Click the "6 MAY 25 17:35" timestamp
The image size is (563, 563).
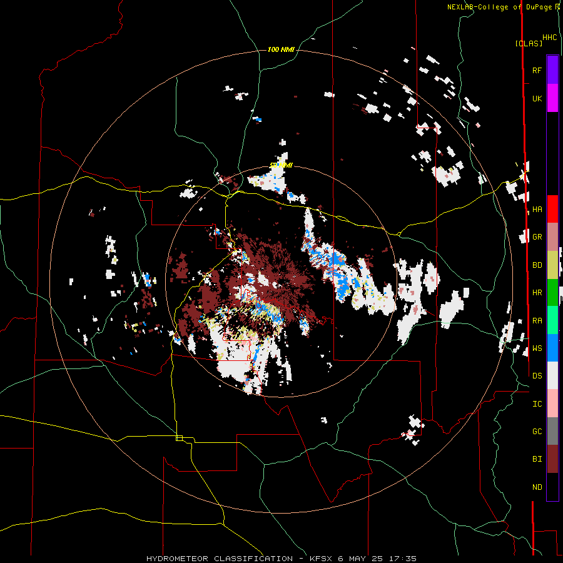[377, 559]
